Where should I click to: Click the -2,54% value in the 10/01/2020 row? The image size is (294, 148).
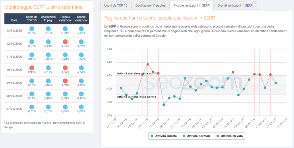(x=81, y=72)
